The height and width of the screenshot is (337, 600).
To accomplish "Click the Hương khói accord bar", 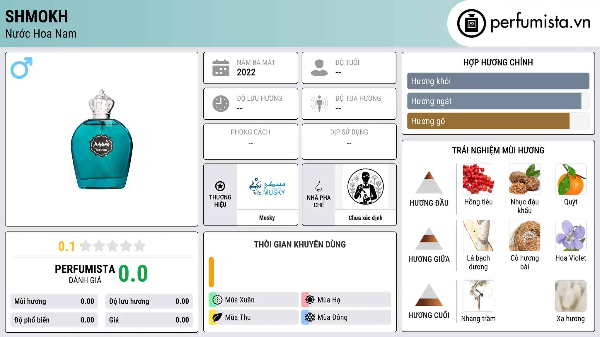I will pos(498,81).
